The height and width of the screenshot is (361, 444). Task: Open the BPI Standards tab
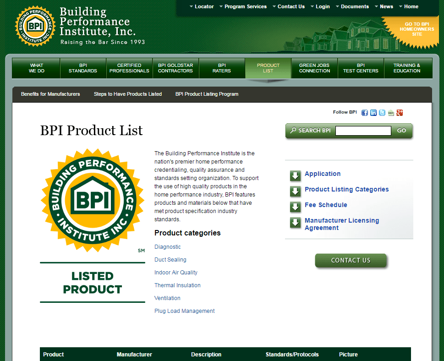click(83, 68)
